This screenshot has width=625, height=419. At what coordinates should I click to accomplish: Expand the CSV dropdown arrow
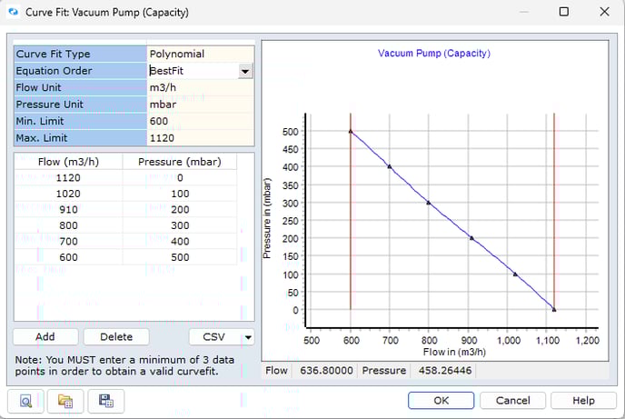click(x=248, y=337)
